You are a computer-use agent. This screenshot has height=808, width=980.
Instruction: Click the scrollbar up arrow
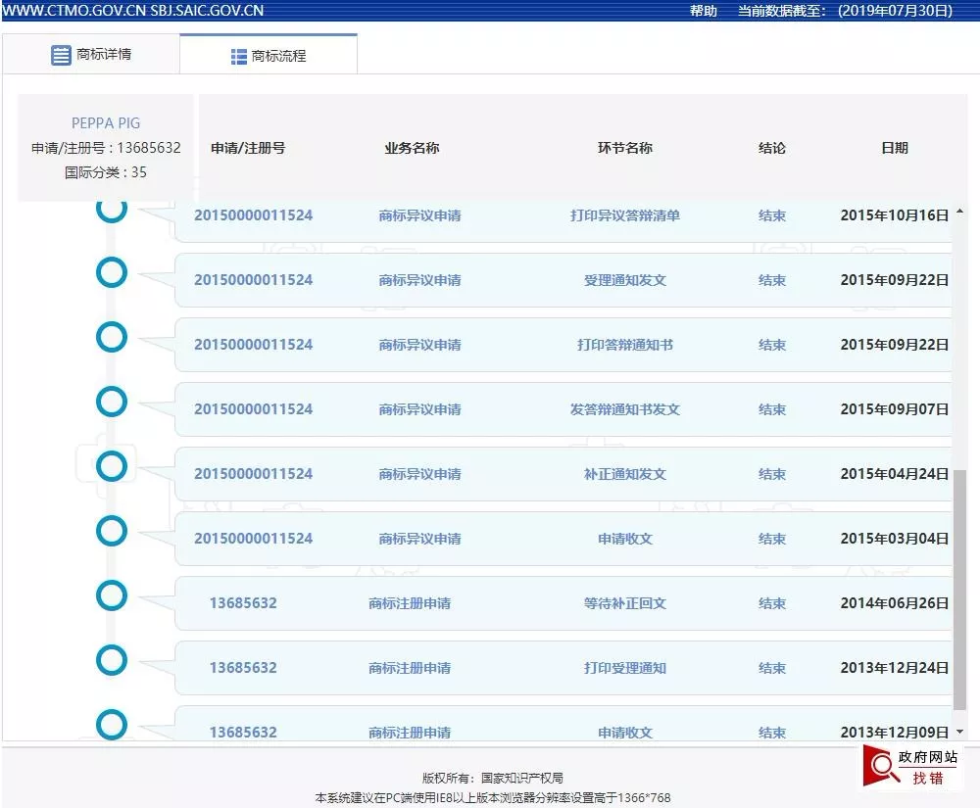[x=959, y=212]
